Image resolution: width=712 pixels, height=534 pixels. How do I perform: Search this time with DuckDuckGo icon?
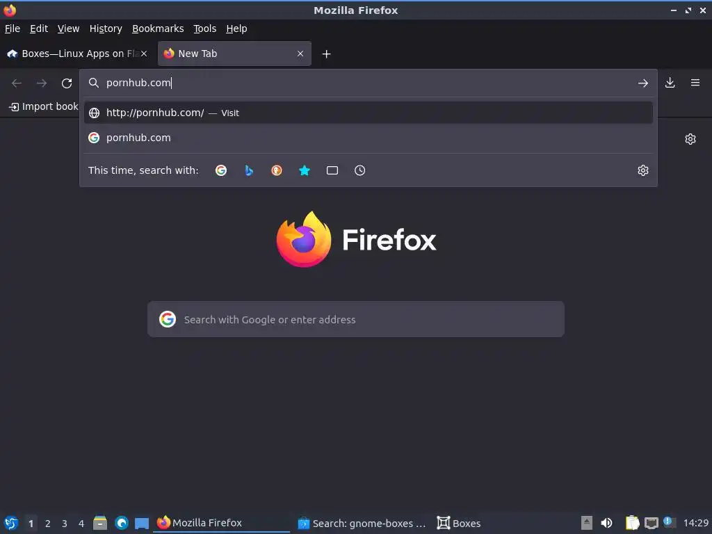[x=277, y=170]
